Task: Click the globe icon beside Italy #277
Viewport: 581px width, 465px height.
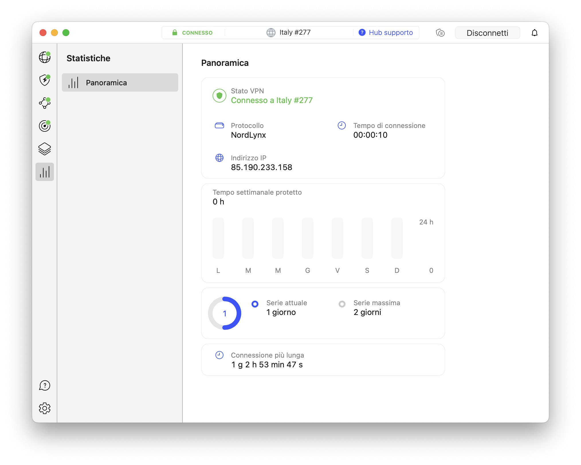Action: coord(271,32)
